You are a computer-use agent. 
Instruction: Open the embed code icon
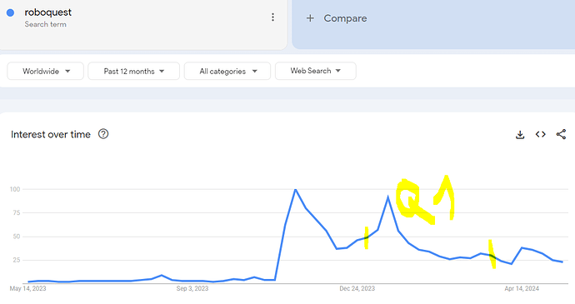(541, 134)
